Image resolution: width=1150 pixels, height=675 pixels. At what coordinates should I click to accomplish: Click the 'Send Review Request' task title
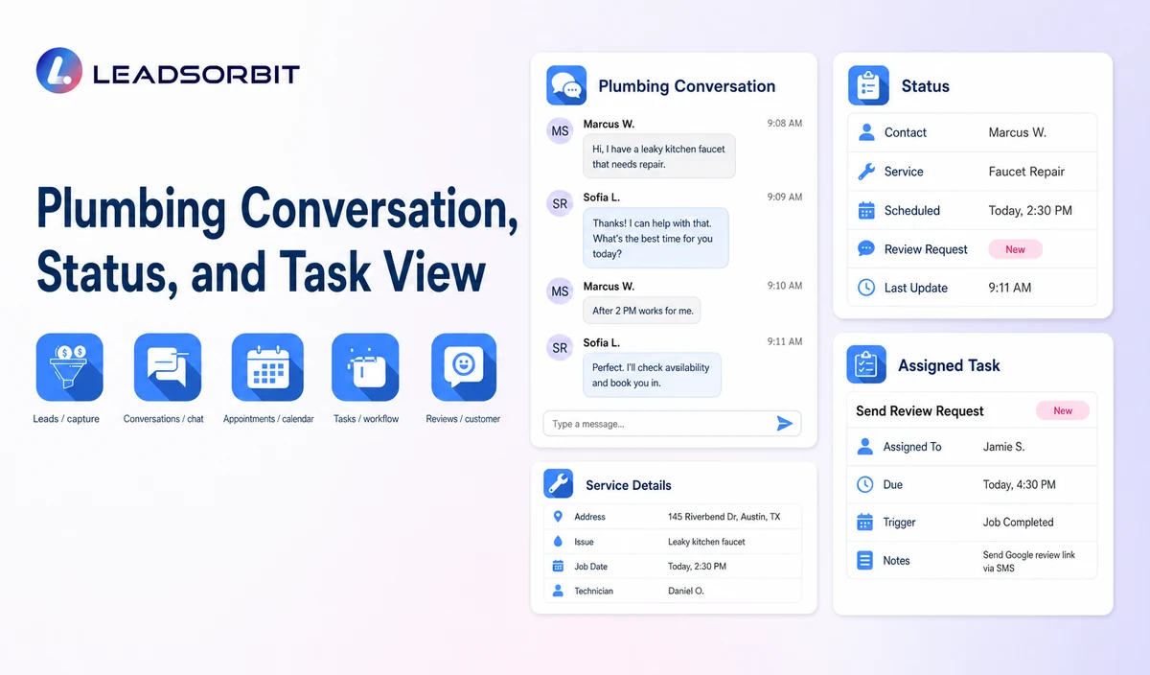tap(920, 410)
